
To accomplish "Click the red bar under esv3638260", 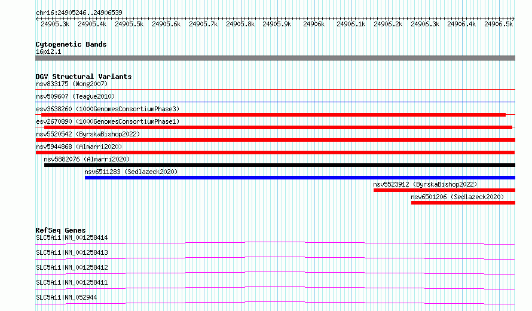I will [273, 115].
